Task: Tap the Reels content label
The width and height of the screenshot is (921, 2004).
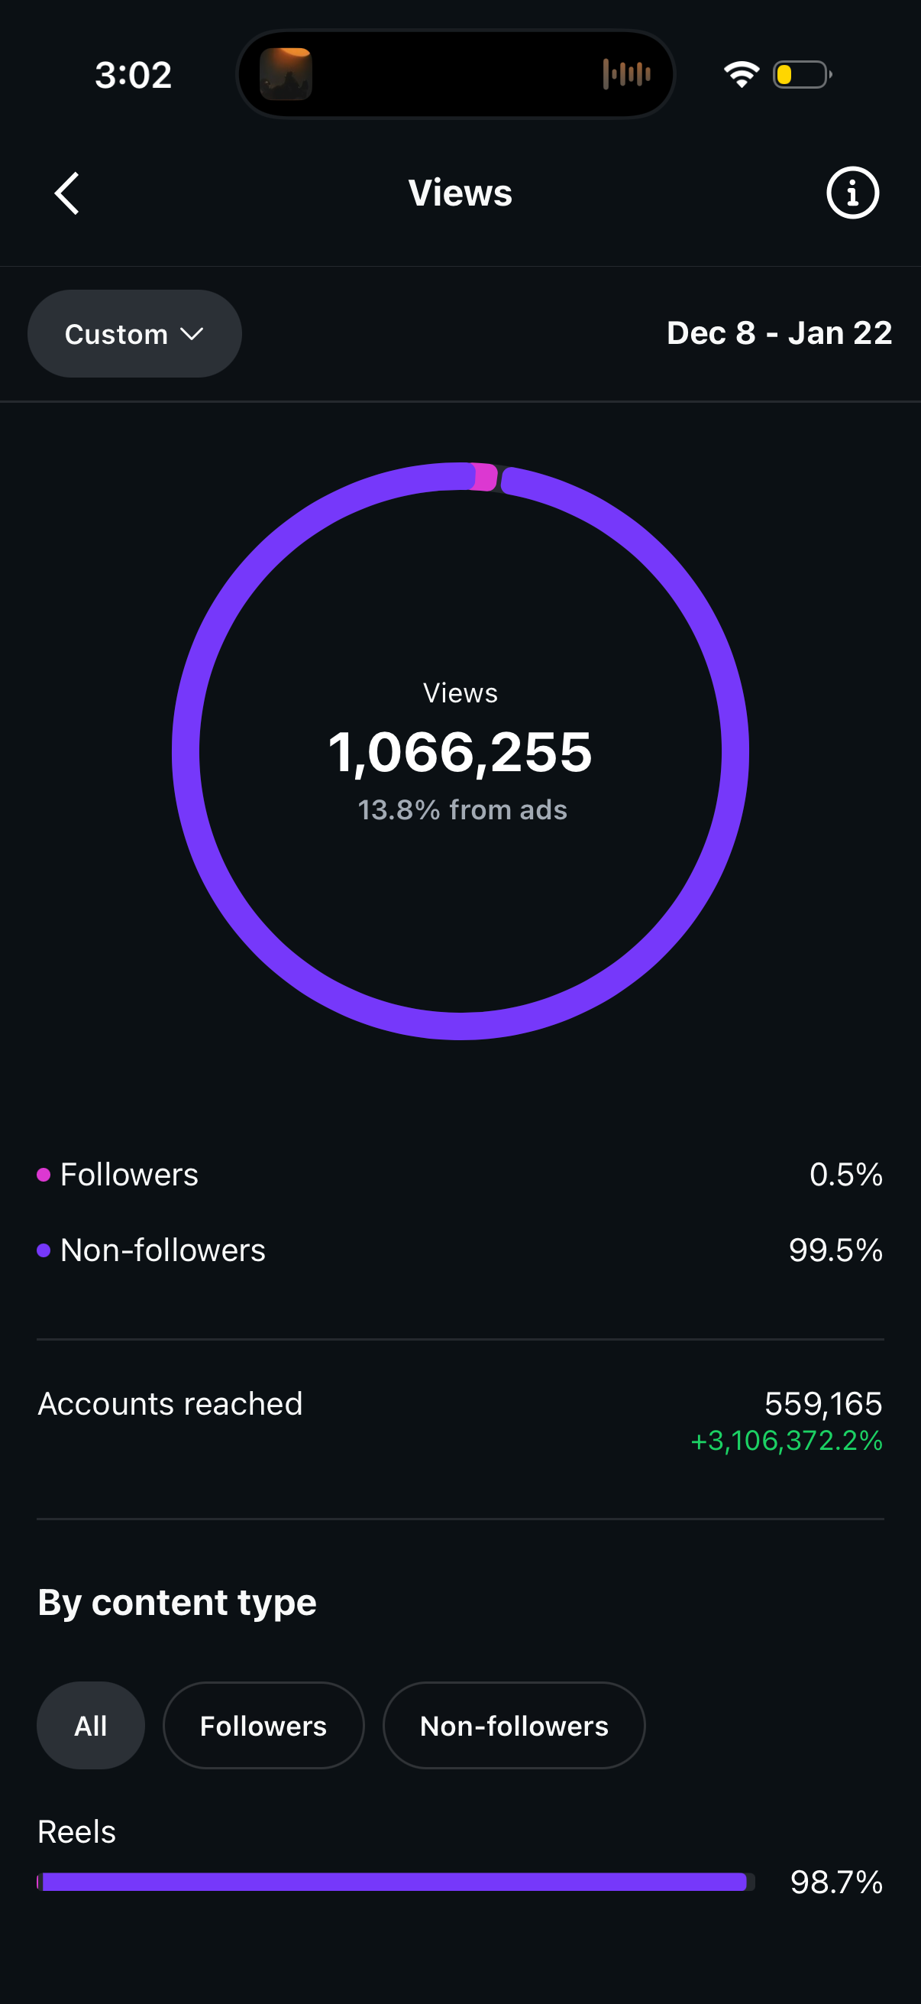Action: click(x=77, y=1832)
